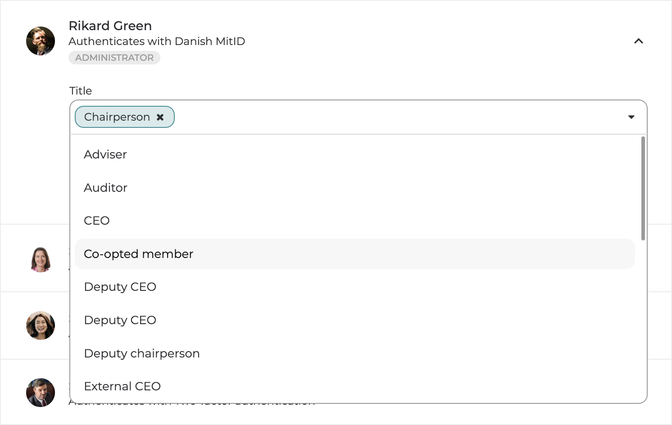Click the avatar of the brown-haired woman
672x425 pixels.
[x=41, y=260]
